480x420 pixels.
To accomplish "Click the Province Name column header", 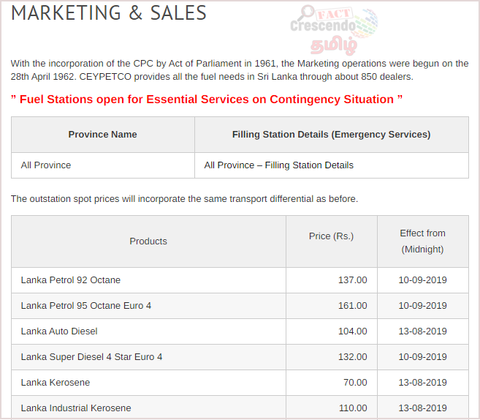I will [102, 135].
